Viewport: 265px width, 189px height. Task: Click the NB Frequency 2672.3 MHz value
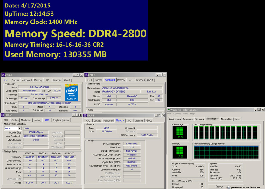point(147,135)
